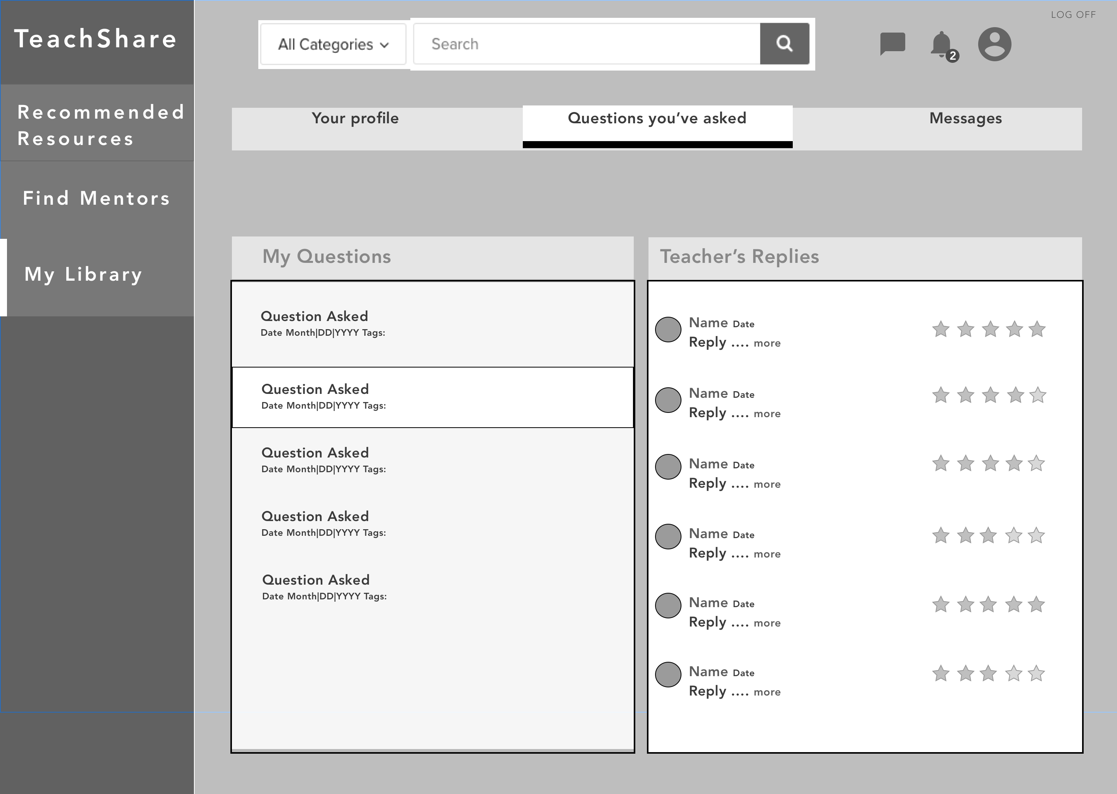
Task: Give the second reply one star
Action: coord(941,395)
